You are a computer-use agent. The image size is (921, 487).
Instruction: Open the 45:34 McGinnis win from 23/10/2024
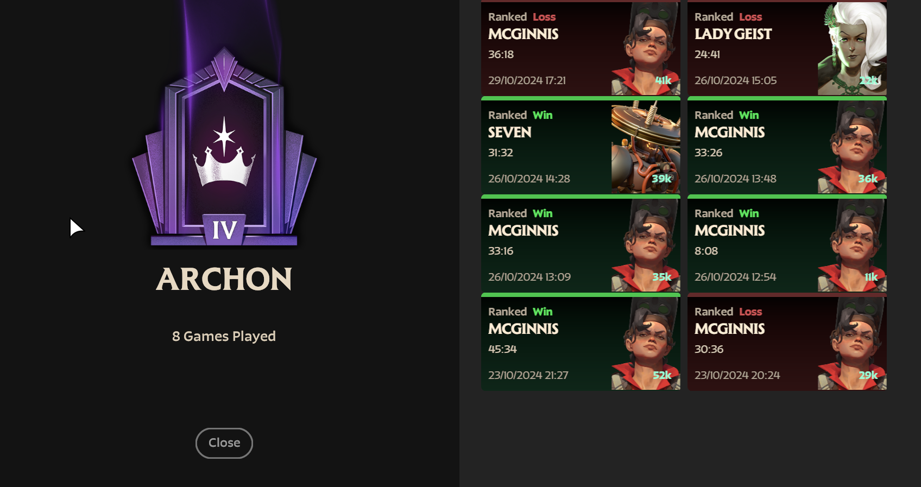(581, 342)
